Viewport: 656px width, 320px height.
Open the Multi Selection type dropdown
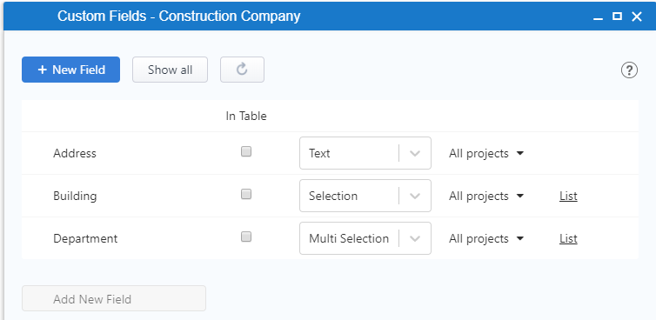coord(365,238)
